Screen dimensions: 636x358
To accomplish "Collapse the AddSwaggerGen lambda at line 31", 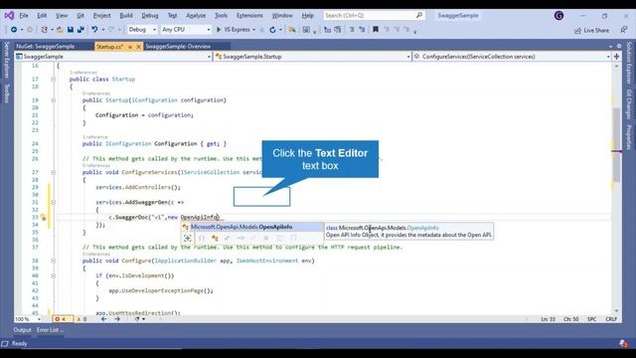I will [53, 202].
